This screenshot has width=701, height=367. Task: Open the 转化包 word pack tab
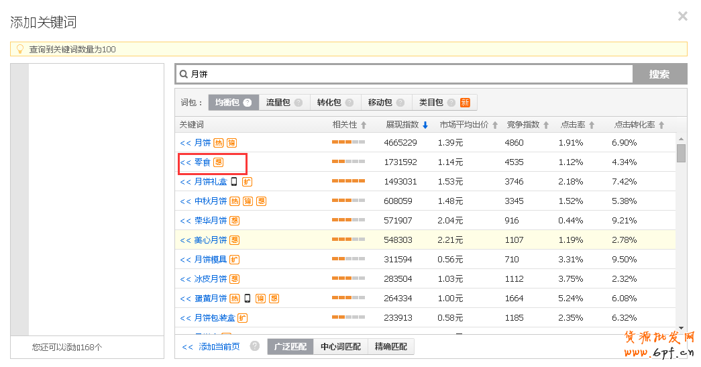[329, 103]
